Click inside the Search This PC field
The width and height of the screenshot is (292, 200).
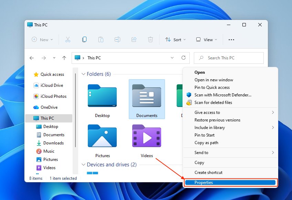(229, 58)
